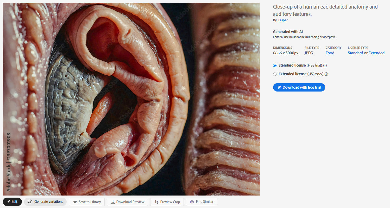This screenshot has width=390, height=208.
Task: Click the "Generated with AI" label
Action: pos(288,32)
